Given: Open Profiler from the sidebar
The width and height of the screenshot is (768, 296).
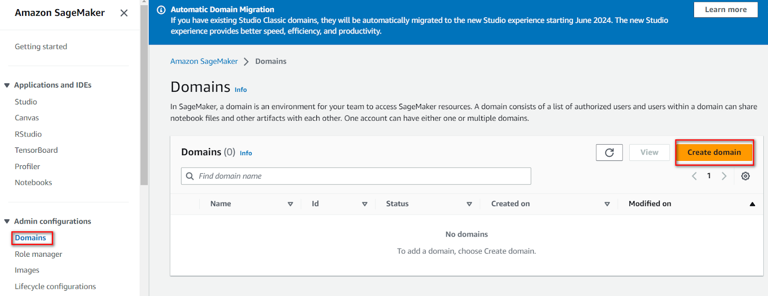Looking at the screenshot, I should [27, 166].
